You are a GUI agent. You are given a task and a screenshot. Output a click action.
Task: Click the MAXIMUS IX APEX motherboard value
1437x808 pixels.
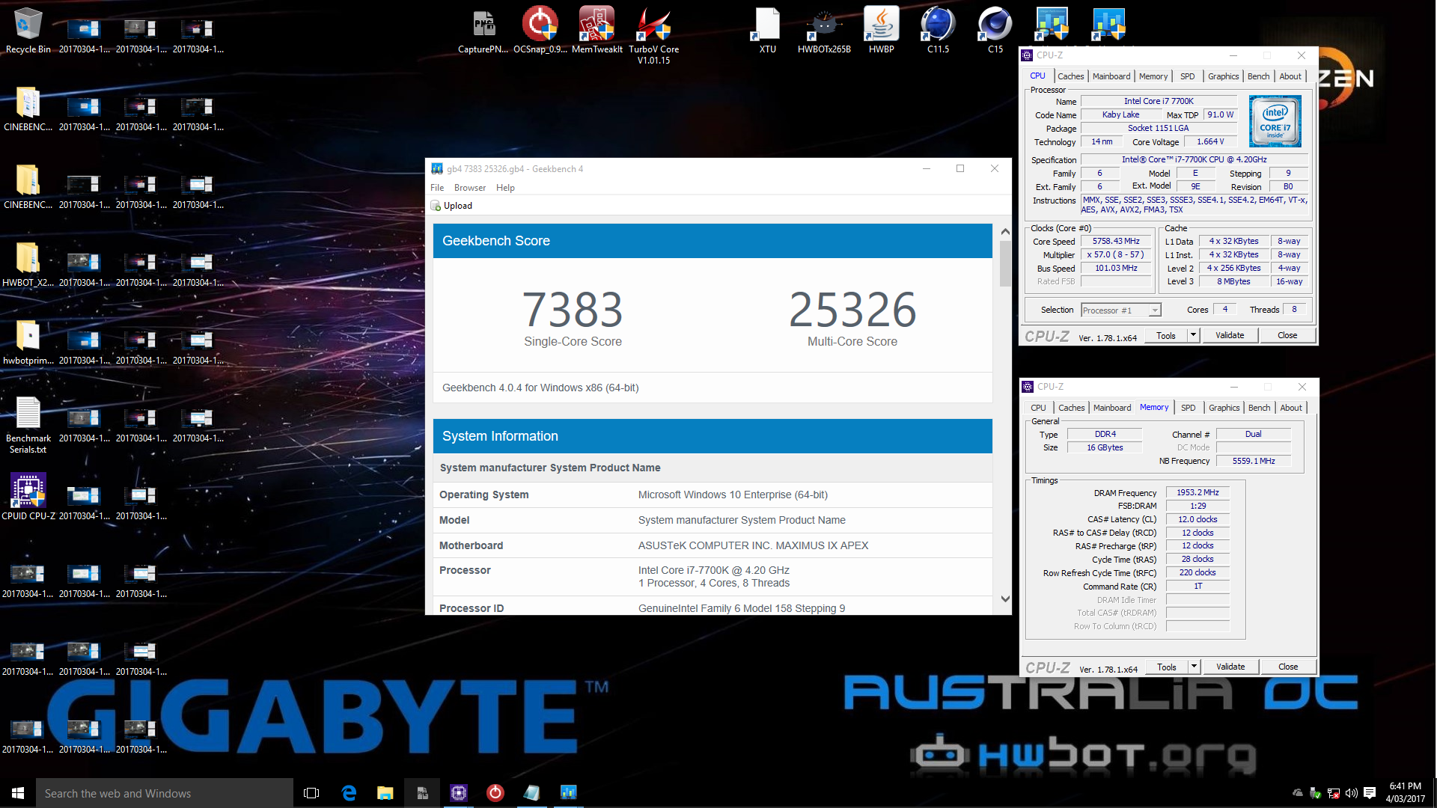pyautogui.click(x=753, y=545)
